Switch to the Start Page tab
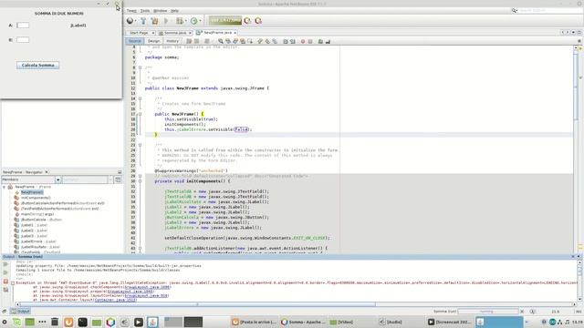Image resolution: width=584 pixels, height=328 pixels. [x=139, y=33]
